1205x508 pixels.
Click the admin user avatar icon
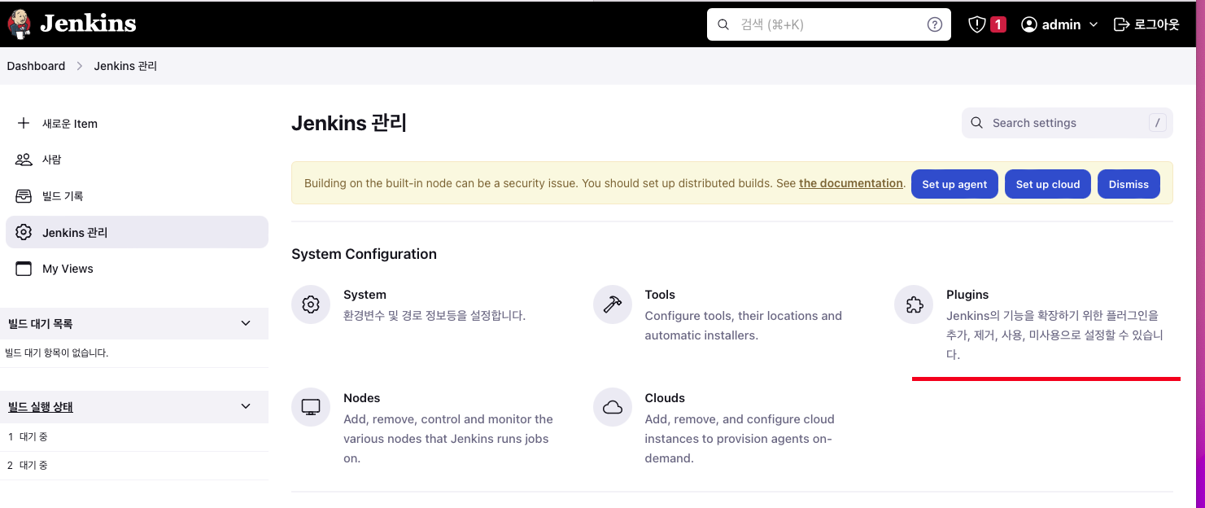coord(1029,24)
